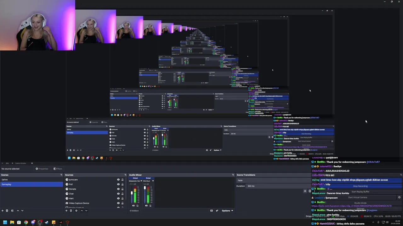The image size is (403, 226).
Task: Open OBS Studio from the taskbar
Action: (x=40, y=222)
